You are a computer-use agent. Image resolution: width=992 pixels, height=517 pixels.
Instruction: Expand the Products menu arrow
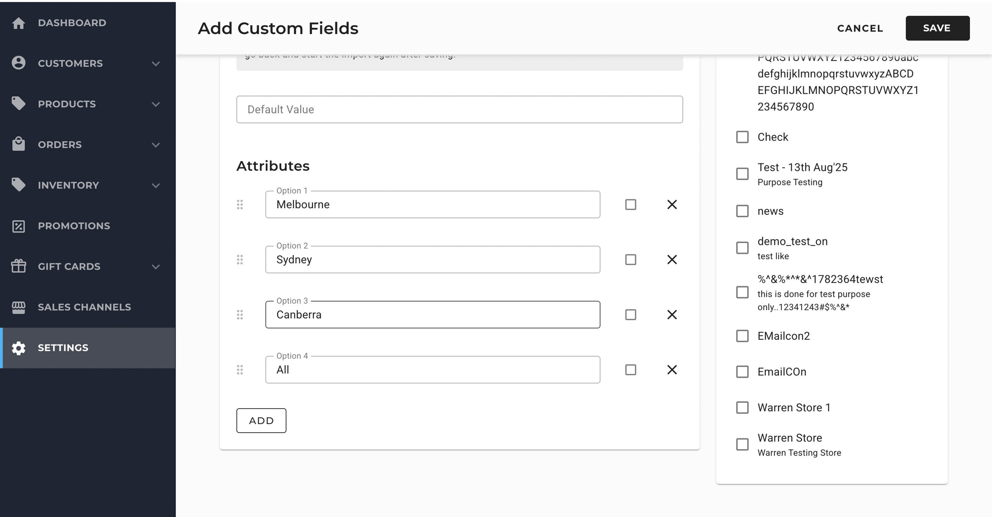[156, 104]
